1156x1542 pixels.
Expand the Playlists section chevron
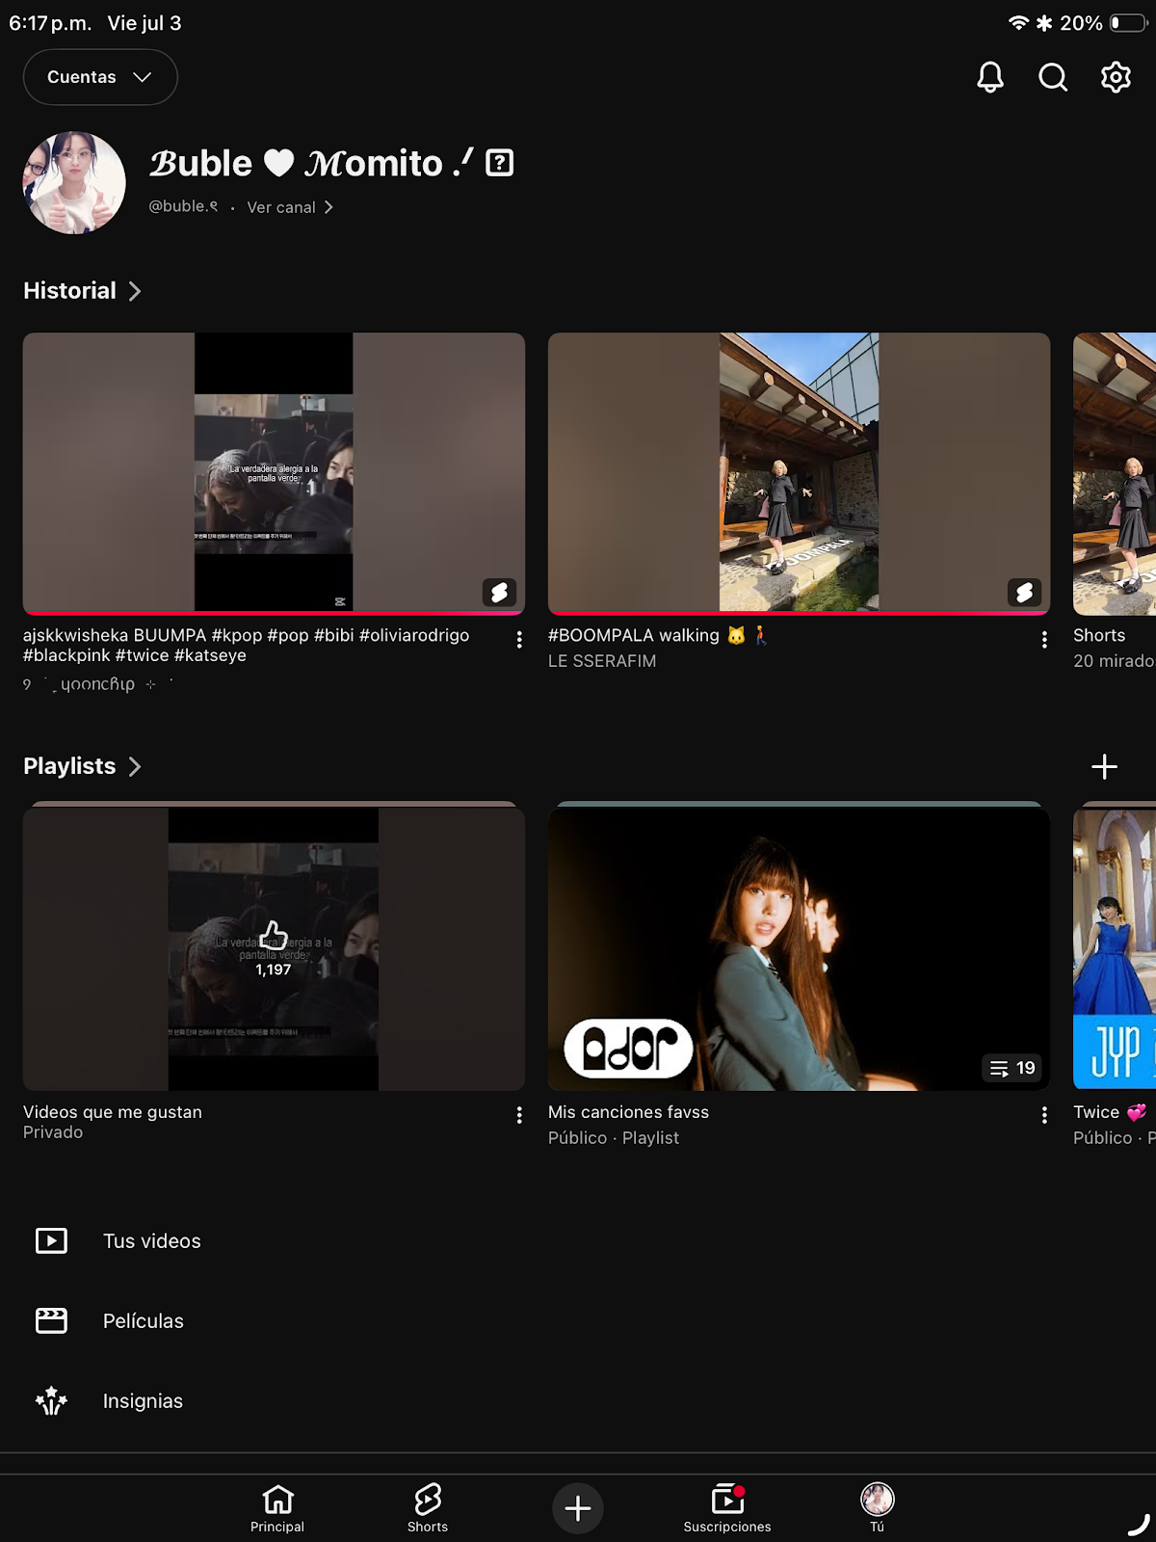(135, 766)
